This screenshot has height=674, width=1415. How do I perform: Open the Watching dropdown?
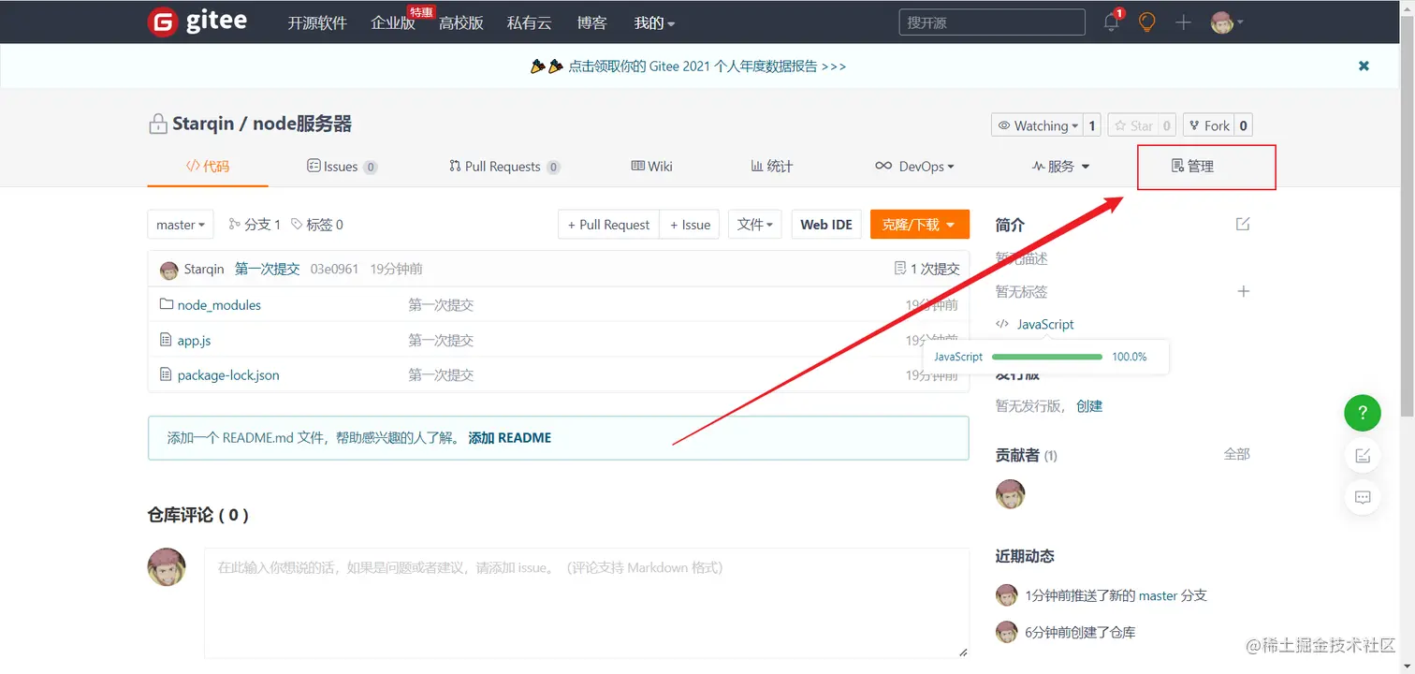(1039, 125)
